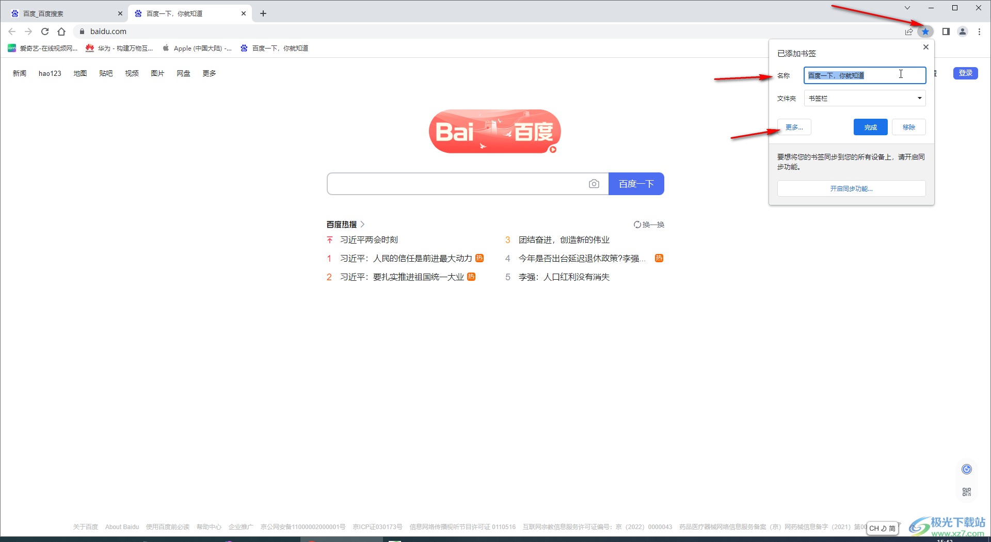Click the lock icon beside baidu.com
Image resolution: width=991 pixels, height=542 pixels.
(x=82, y=31)
